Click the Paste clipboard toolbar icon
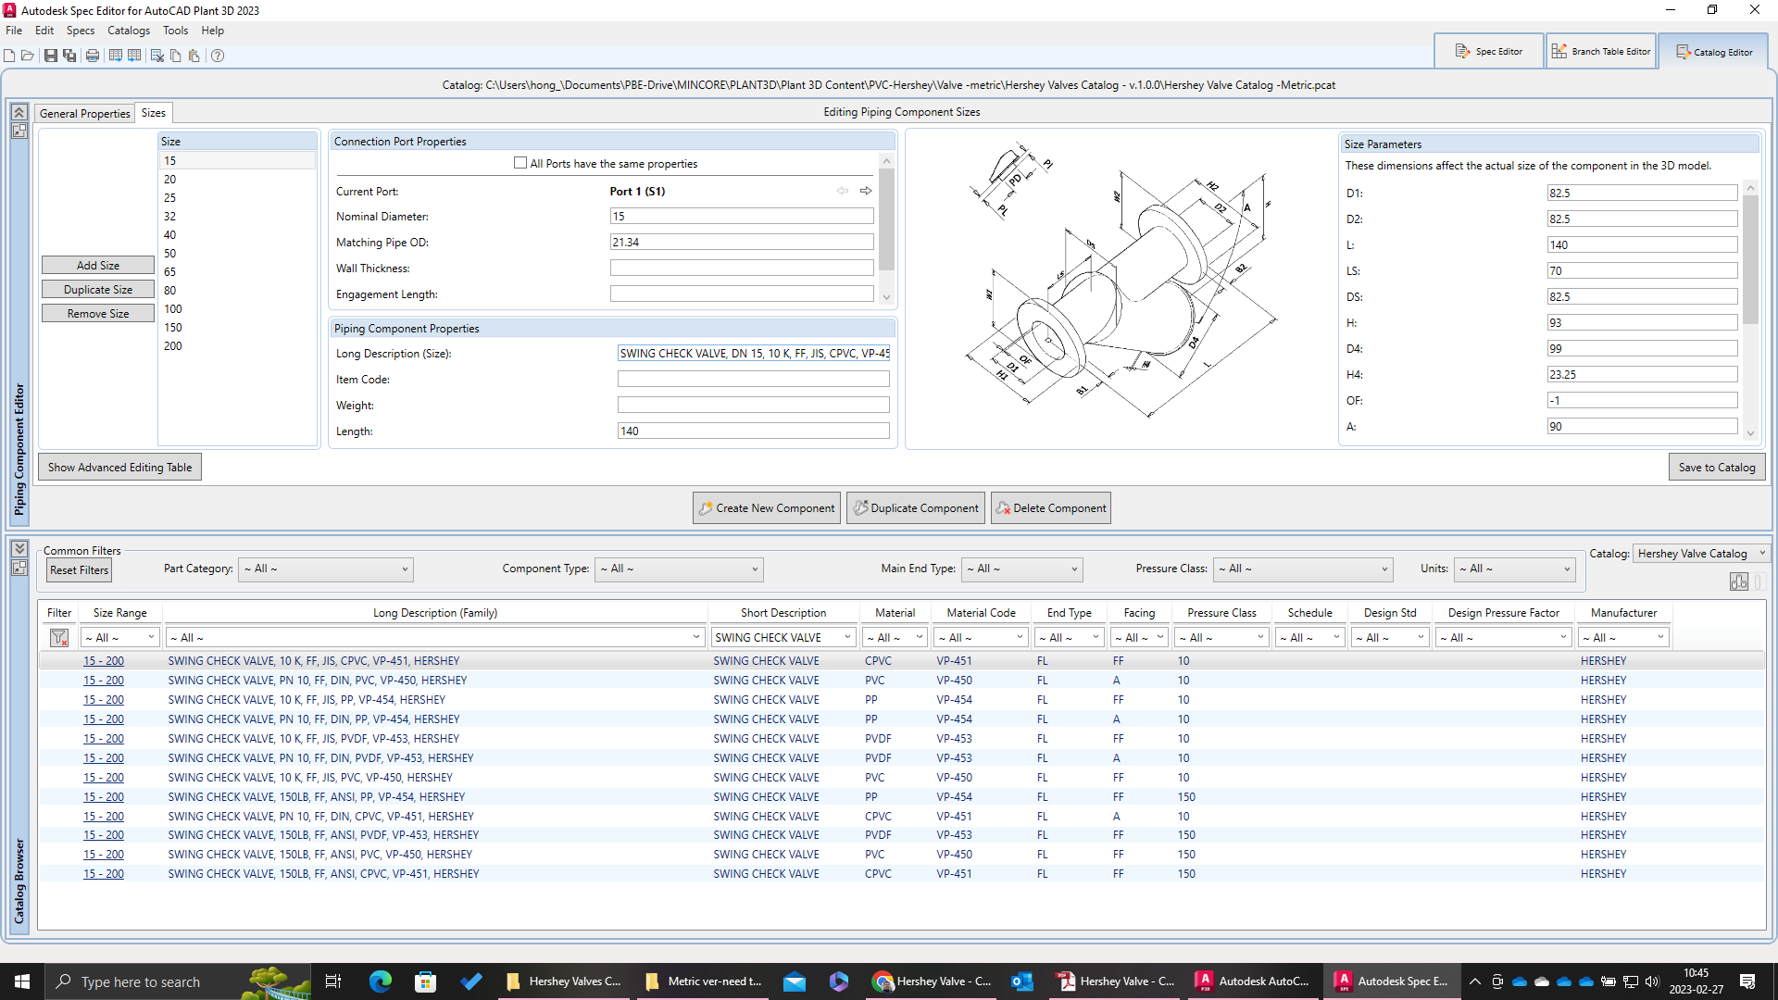Screen dimensions: 1778x1000 (x=194, y=56)
